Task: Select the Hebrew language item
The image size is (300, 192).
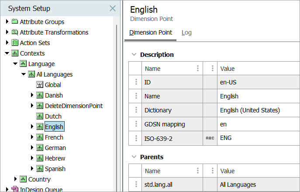Action: click(55, 158)
